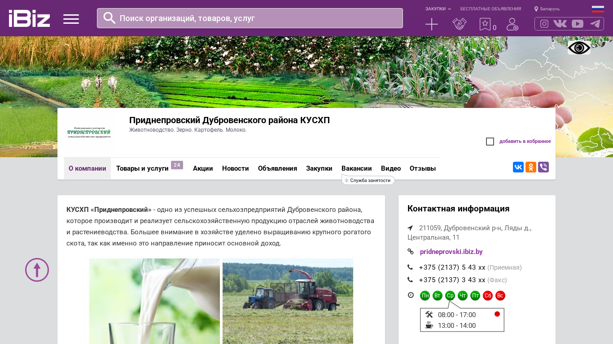
Task: Focus the search organizations input field
Action: tap(250, 18)
